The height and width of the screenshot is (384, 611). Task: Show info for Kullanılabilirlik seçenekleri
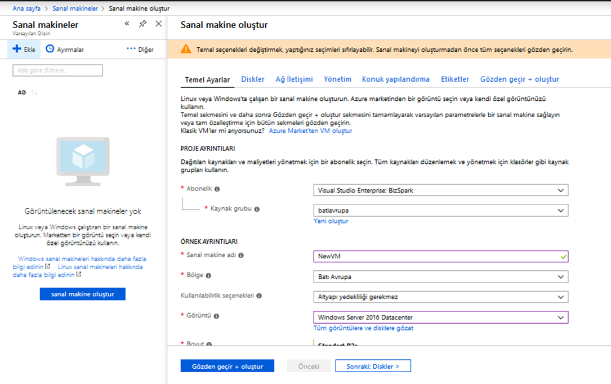[x=259, y=296]
